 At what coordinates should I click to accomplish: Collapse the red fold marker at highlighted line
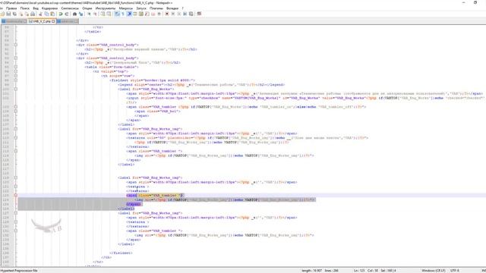coord(15,196)
